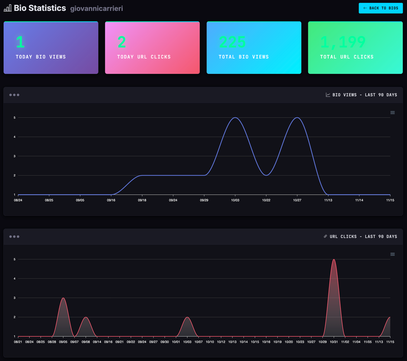Click the leftmost dot on Bio Views panel header
This screenshot has height=361, width=407.
(10, 95)
